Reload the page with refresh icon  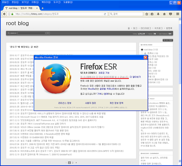(105, 14)
